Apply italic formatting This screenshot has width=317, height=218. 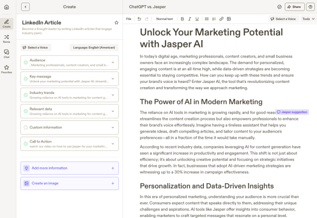pyautogui.click(x=190, y=19)
